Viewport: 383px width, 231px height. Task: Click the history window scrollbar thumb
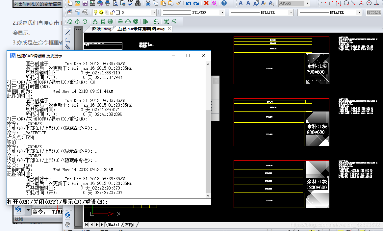coord(208,151)
